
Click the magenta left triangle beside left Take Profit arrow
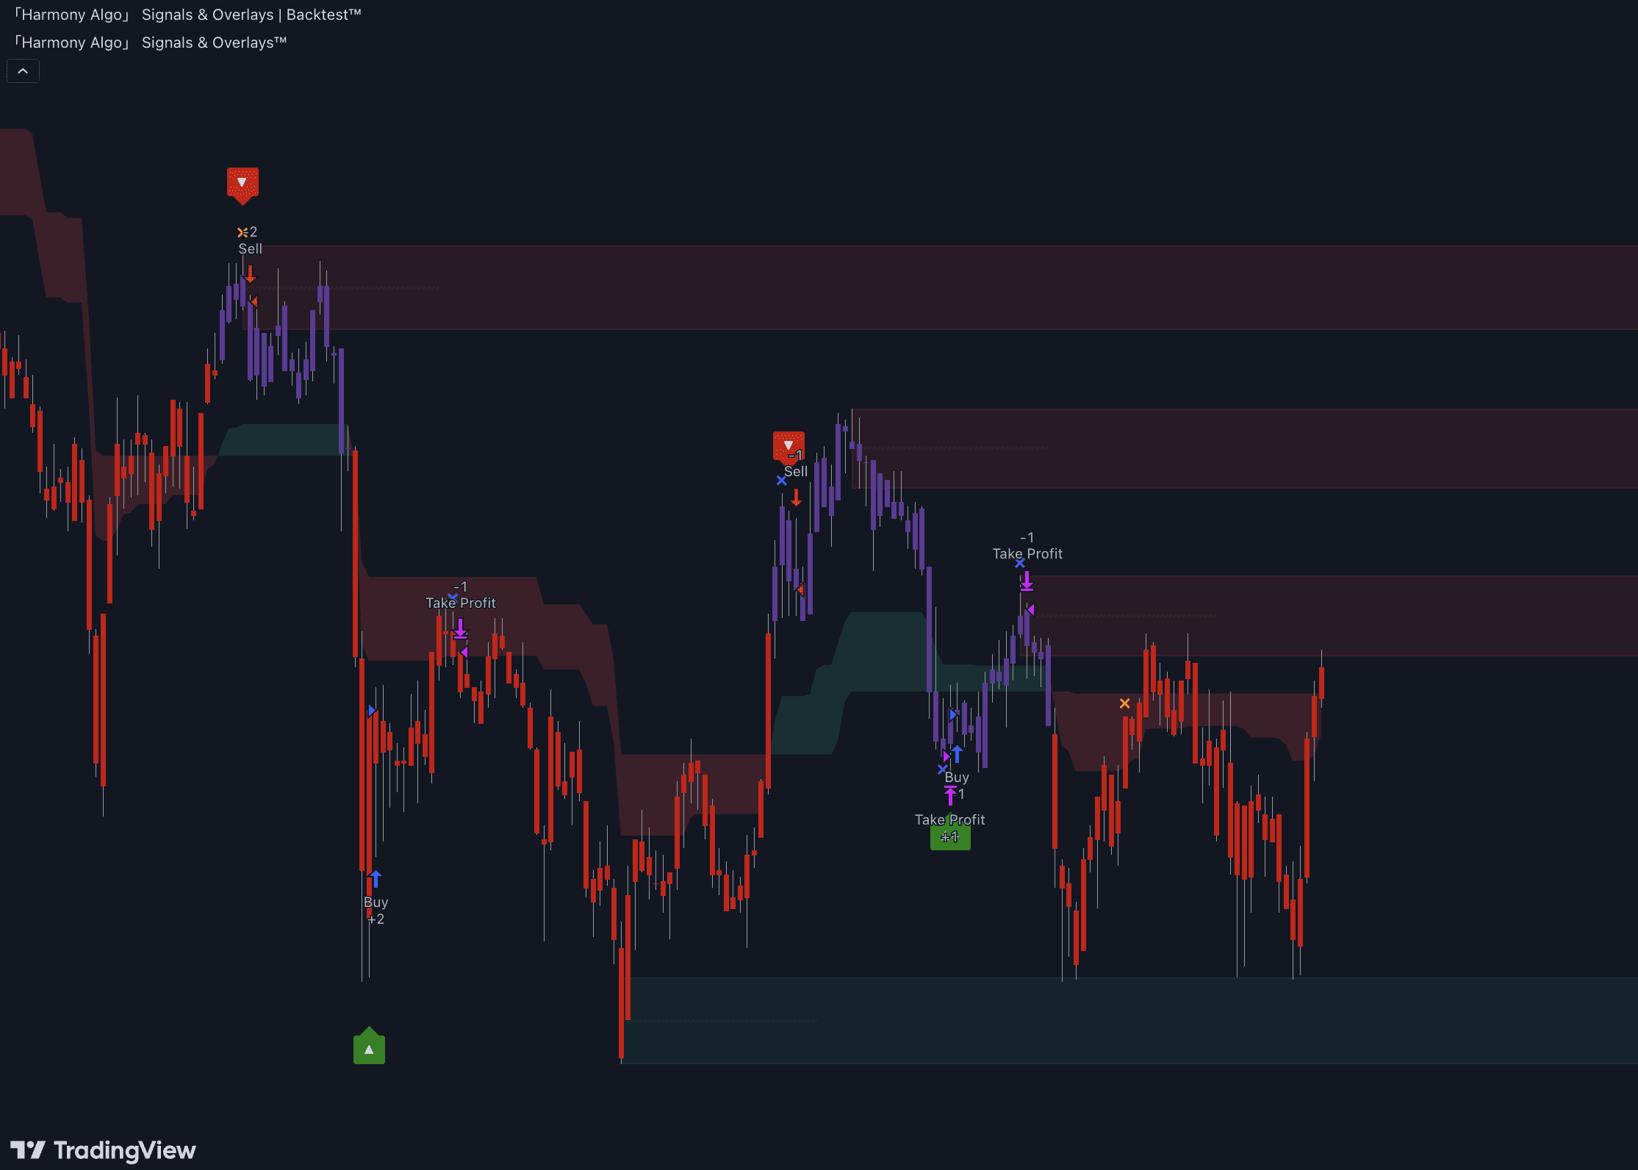point(464,653)
